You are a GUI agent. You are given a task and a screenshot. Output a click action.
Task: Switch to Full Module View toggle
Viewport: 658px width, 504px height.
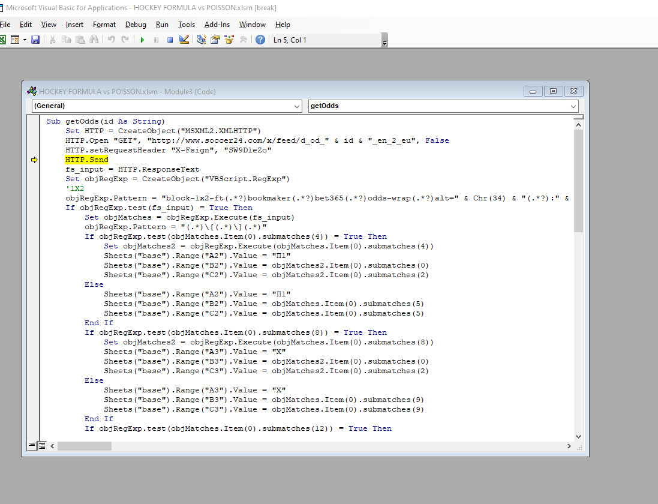tap(42, 446)
